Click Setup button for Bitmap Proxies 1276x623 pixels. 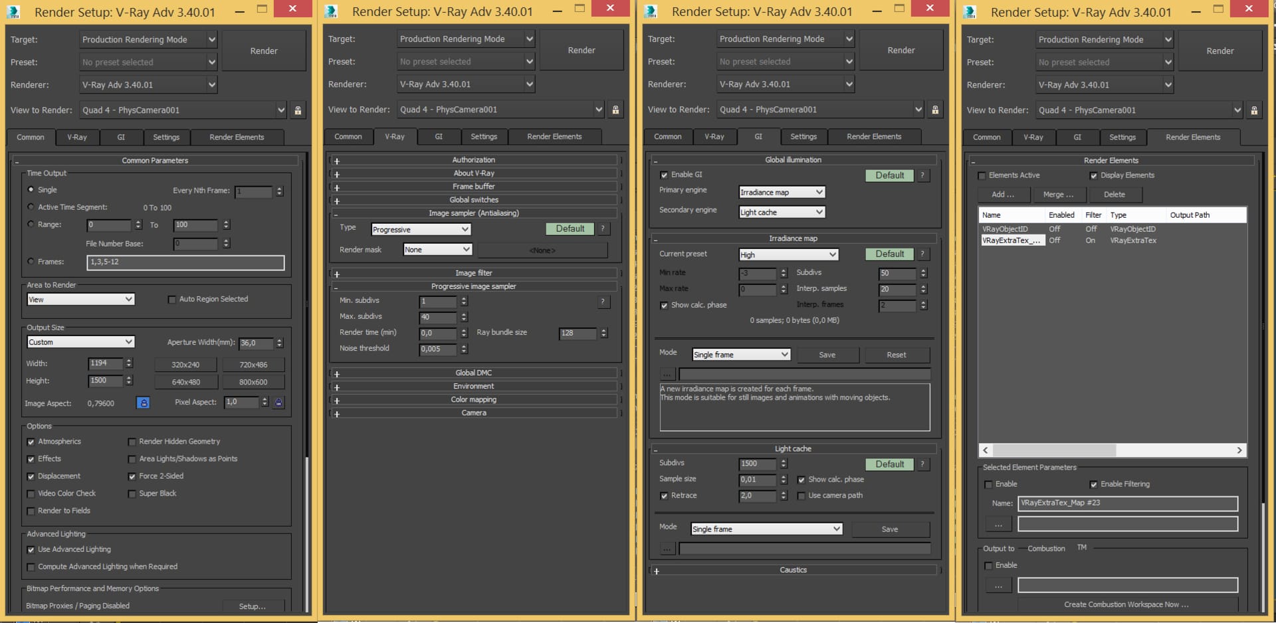(x=252, y=606)
